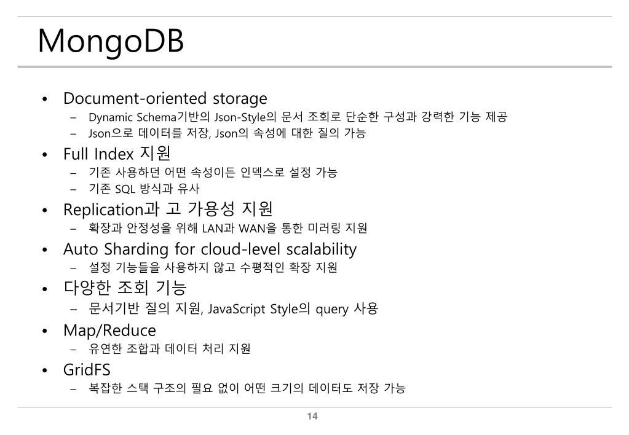
Task: Click the Dynamic Schema Json-Style sub-bullet
Action: coord(298,117)
